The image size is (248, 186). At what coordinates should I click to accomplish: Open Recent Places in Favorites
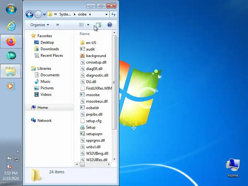coord(52,55)
